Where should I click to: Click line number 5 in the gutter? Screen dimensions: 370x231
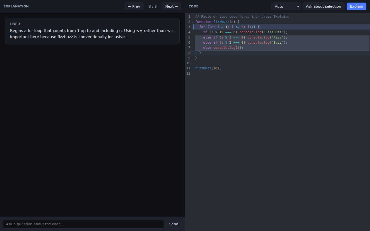189,37
